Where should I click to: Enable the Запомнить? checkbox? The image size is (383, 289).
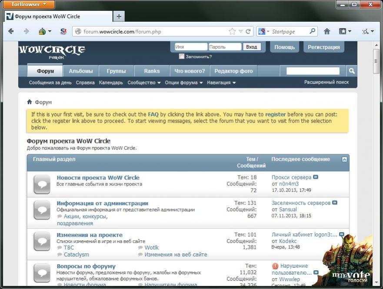coord(182,56)
